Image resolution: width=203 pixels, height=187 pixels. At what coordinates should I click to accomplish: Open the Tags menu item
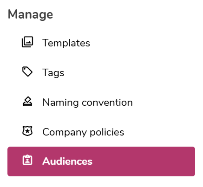(x=101, y=72)
